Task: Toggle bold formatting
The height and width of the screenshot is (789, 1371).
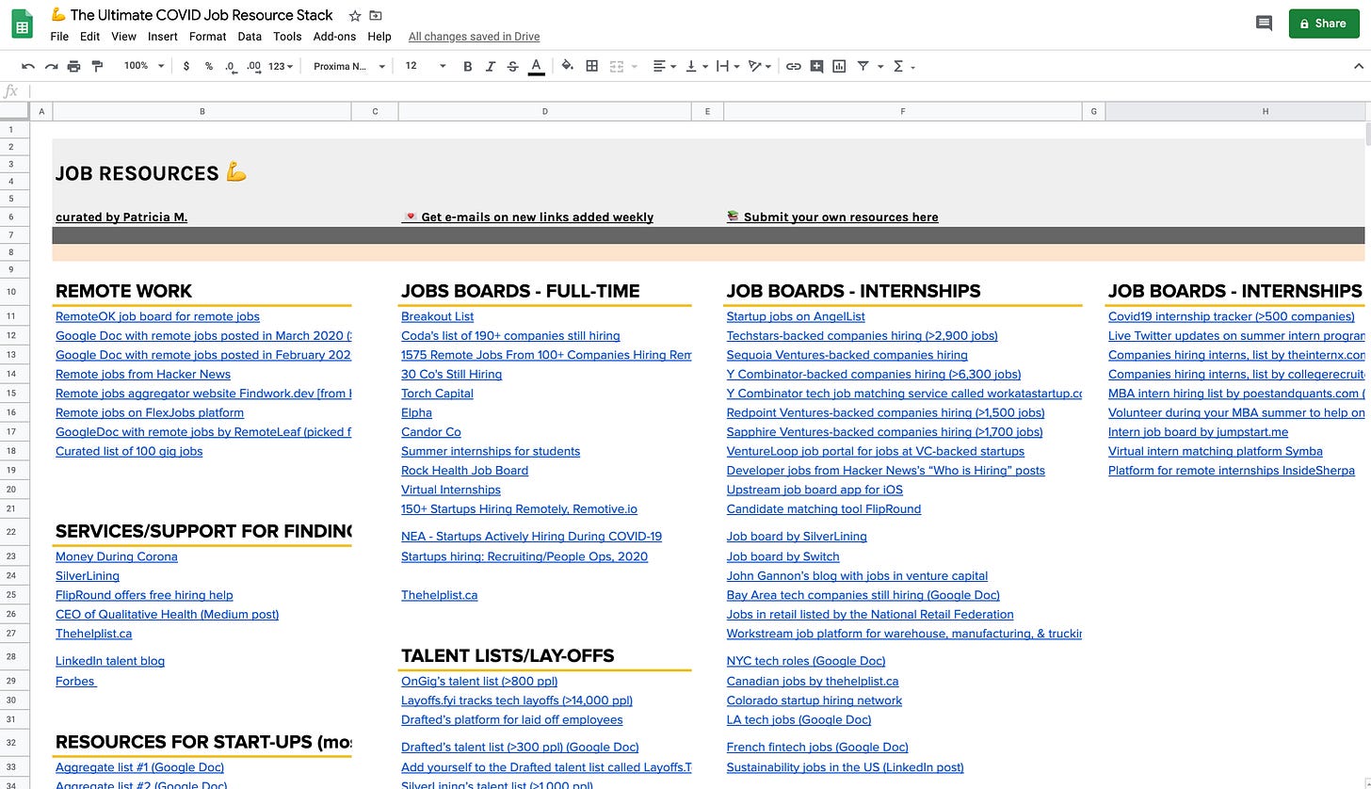Action: (468, 66)
